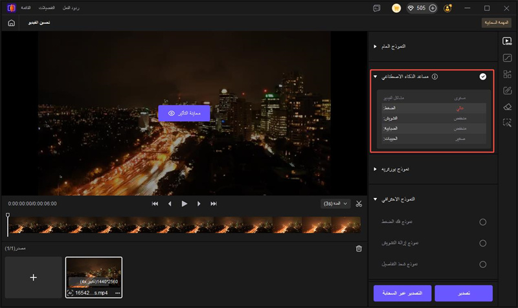Click the معاينة التأثير preview effect button
This screenshot has width=518, height=308.
(x=184, y=113)
